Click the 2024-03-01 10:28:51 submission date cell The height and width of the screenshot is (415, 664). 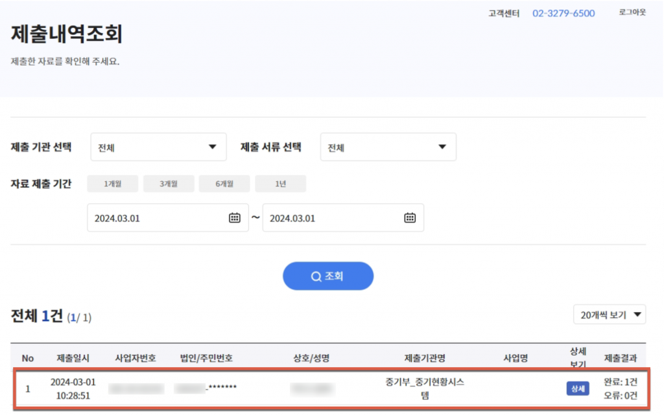coord(73,388)
